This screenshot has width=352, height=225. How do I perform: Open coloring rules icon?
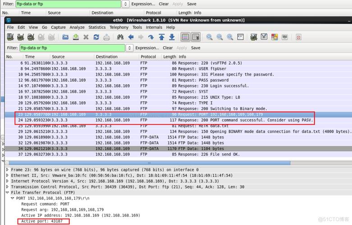(274, 37)
